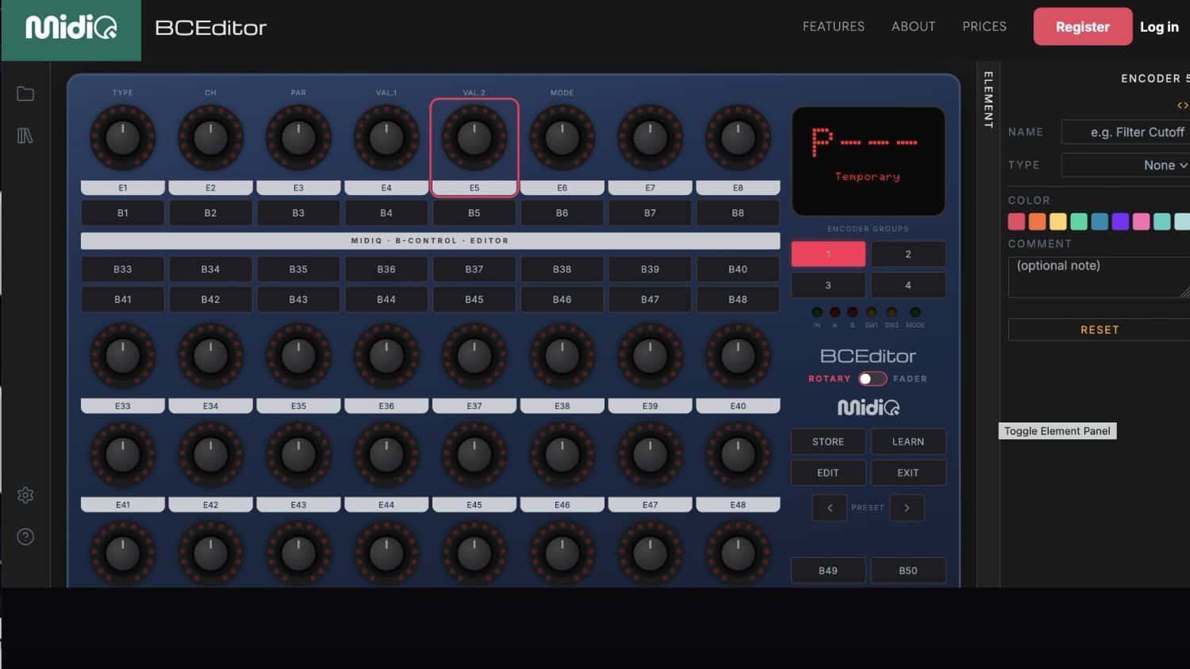The image size is (1190, 669).
Task: Click the LEARN button
Action: point(908,442)
